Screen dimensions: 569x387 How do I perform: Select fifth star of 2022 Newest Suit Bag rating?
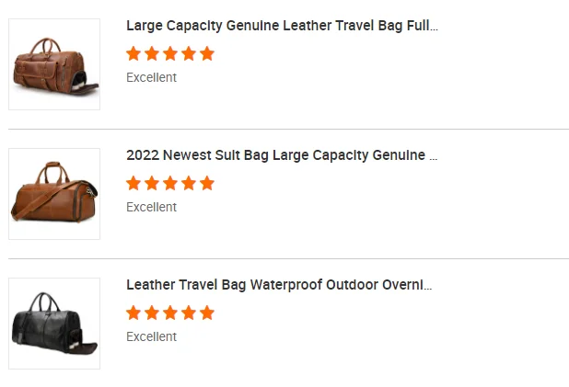tap(206, 183)
